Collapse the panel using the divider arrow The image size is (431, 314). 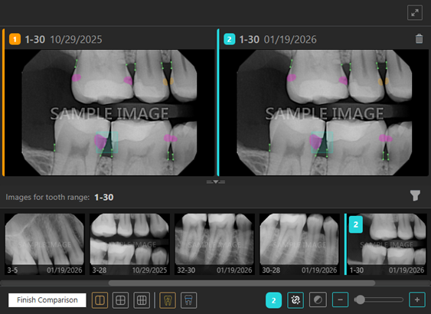216,182
